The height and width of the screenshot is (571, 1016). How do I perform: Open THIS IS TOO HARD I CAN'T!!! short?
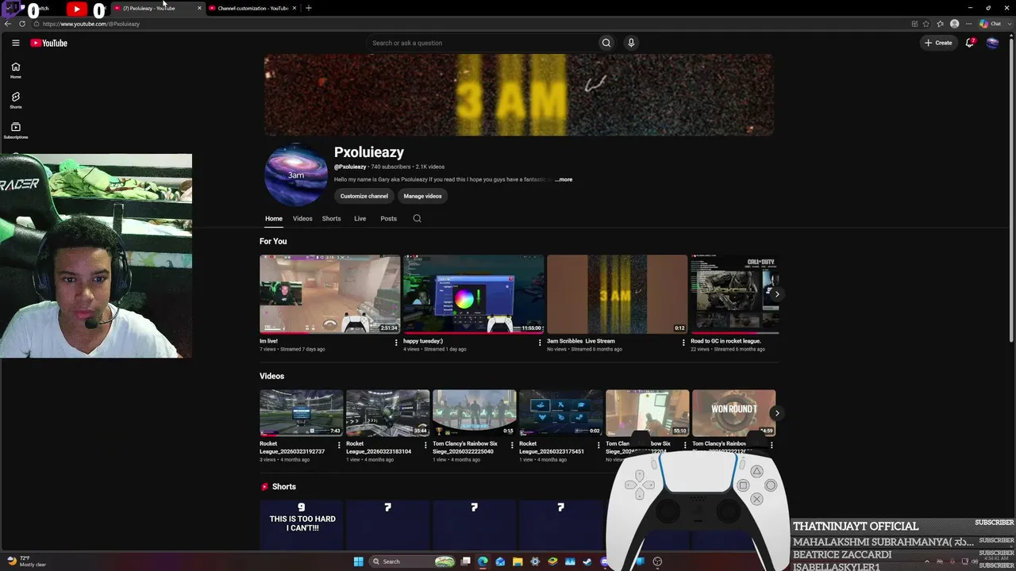coord(302,525)
